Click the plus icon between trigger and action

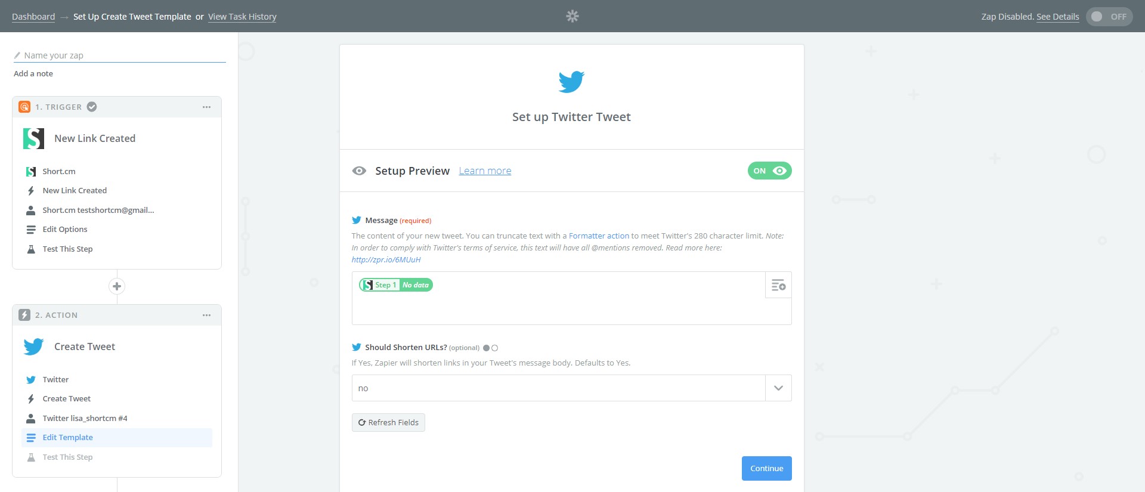click(x=117, y=286)
